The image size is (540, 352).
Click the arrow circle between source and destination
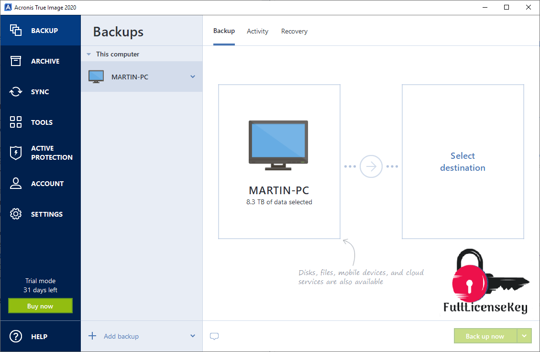[371, 166]
